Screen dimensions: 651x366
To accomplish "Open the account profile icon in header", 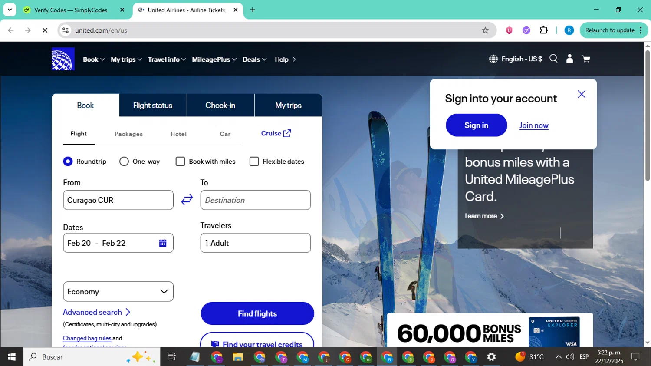I will pos(569,59).
